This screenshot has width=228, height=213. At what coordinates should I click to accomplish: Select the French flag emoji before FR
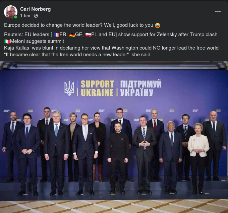pyautogui.click(x=57, y=35)
